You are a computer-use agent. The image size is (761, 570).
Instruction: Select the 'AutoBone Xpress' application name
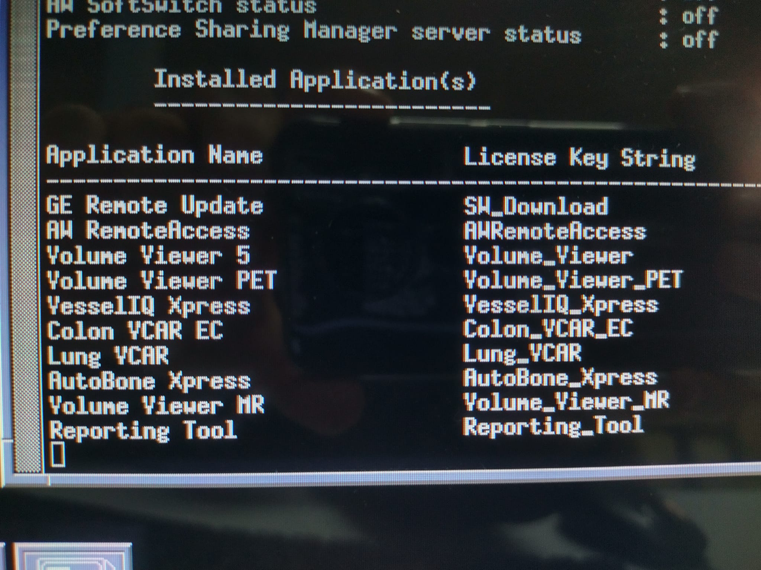pos(149,381)
